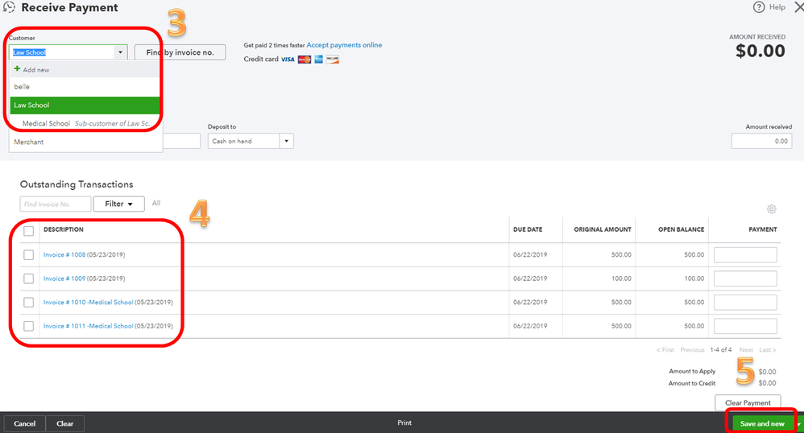Click Cancel button
The height and width of the screenshot is (433, 804).
[x=25, y=424]
